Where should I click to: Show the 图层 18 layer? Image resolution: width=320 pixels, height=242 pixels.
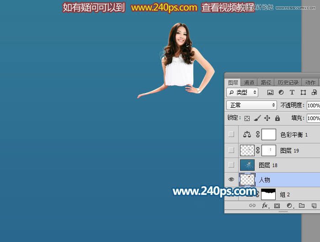(x=231, y=165)
